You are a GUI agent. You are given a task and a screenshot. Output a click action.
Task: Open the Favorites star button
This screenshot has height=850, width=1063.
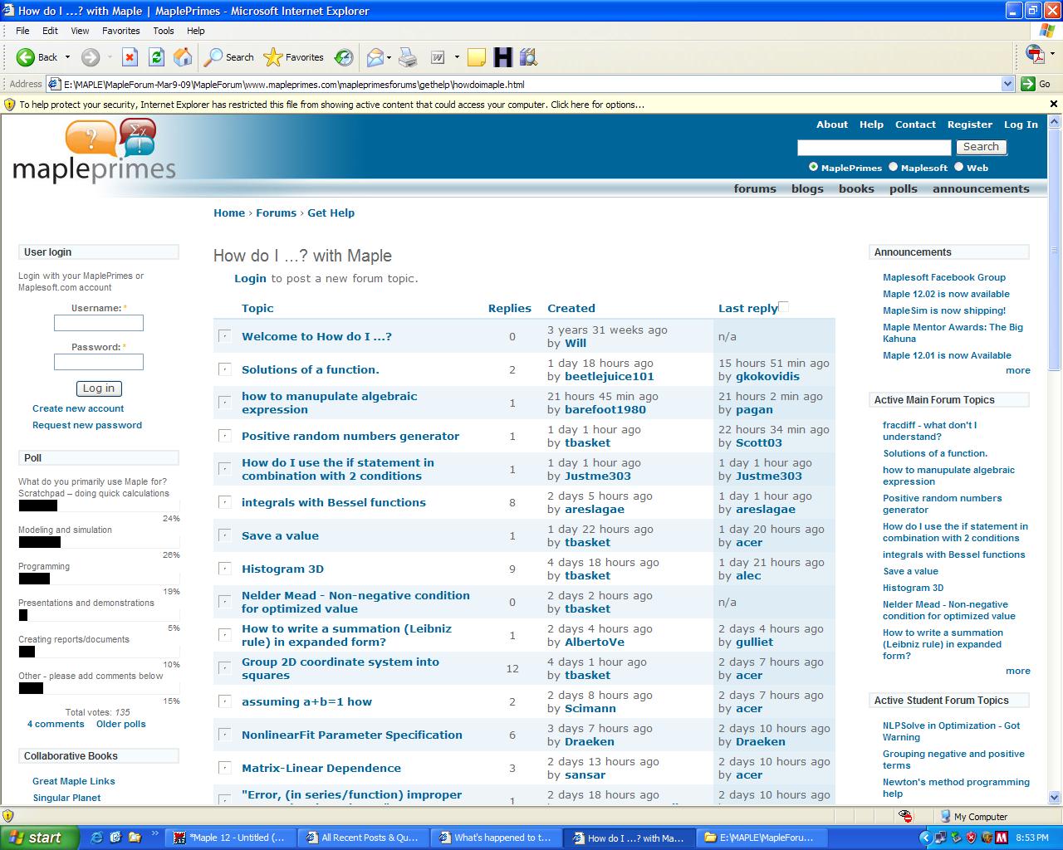[293, 57]
